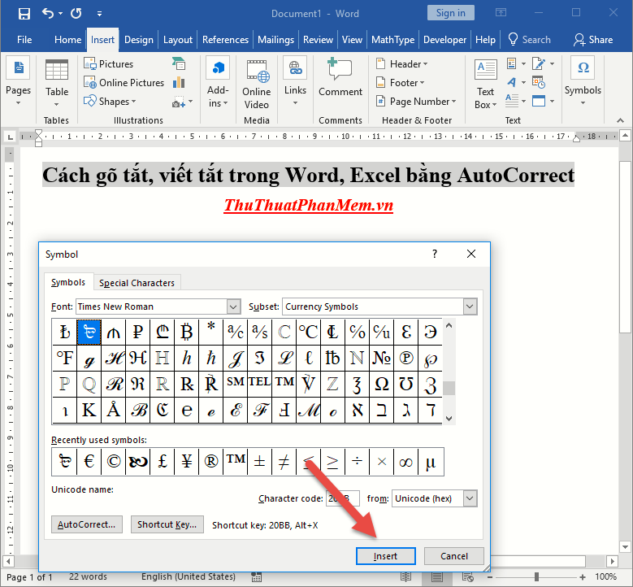The width and height of the screenshot is (633, 587).
Task: Open Online Pictures
Action: pyautogui.click(x=124, y=83)
